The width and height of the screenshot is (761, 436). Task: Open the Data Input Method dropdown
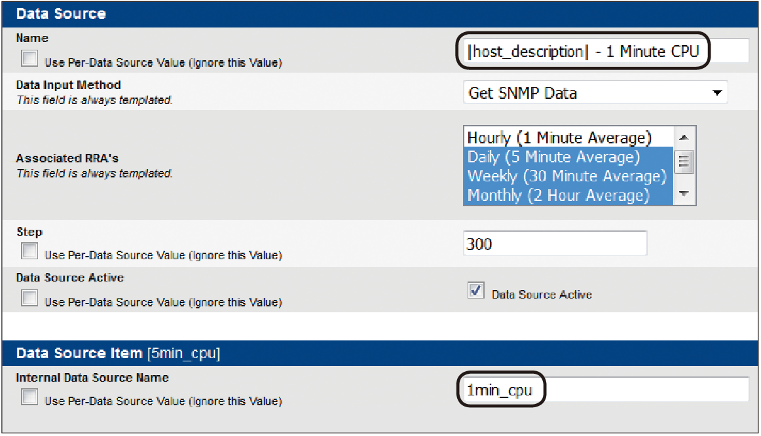(595, 92)
